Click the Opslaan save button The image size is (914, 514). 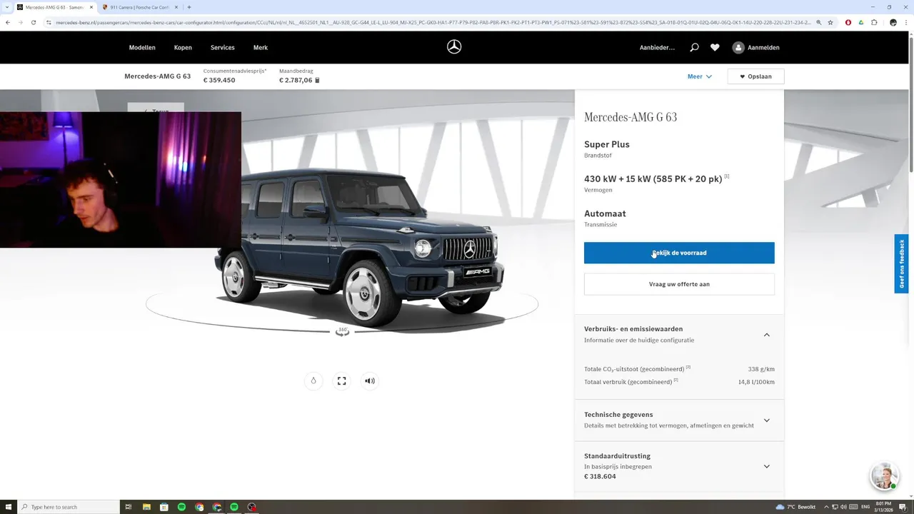(755, 76)
